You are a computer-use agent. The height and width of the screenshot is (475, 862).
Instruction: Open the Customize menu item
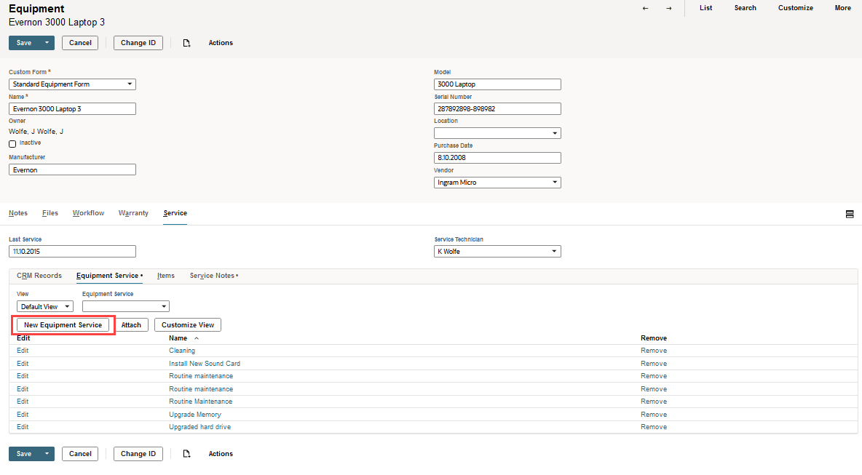coord(796,8)
